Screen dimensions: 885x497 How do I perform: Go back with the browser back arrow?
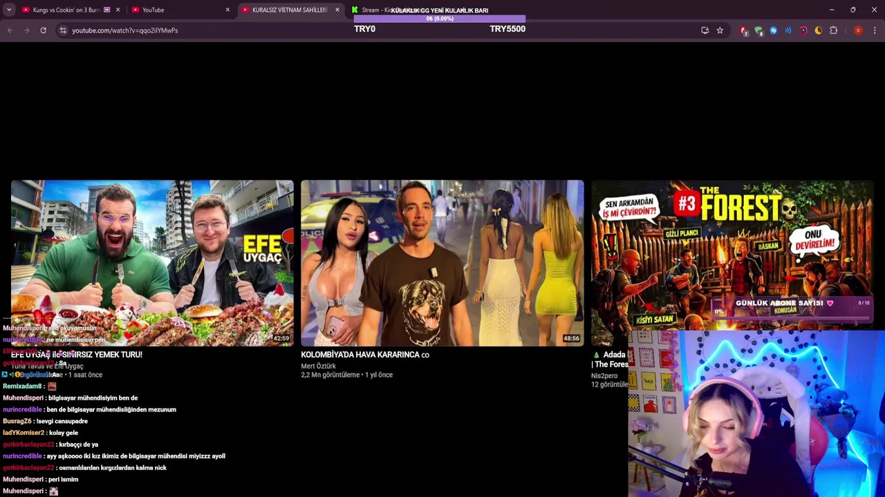pos(10,30)
